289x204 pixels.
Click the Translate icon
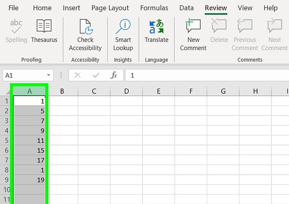(x=156, y=27)
